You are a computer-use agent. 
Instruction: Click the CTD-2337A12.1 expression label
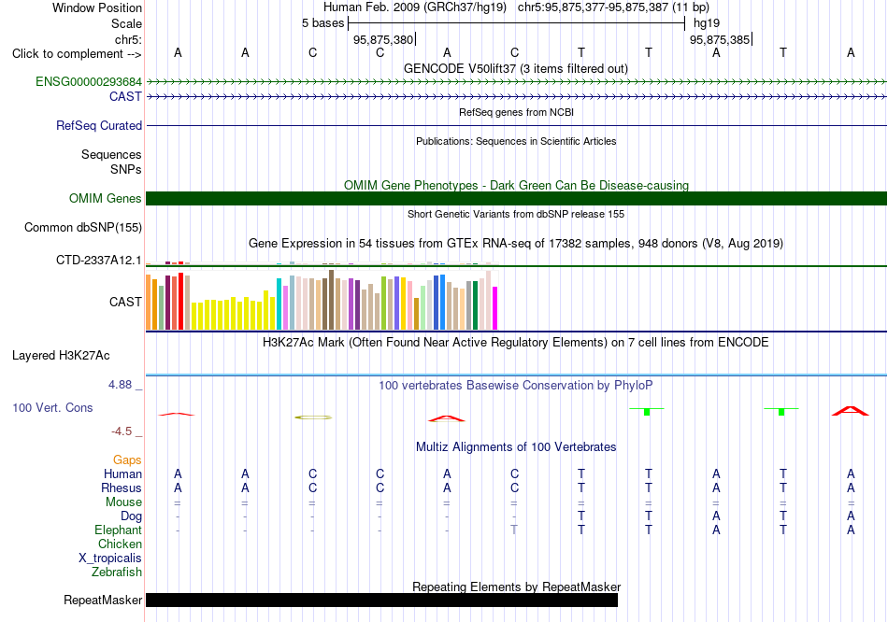(98, 261)
